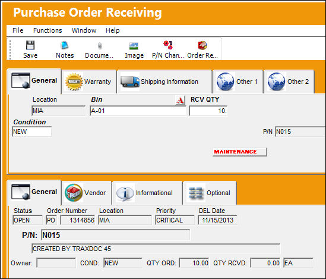326x279 pixels.
Task: Click the Condition field showing NEW
Action: click(32, 131)
